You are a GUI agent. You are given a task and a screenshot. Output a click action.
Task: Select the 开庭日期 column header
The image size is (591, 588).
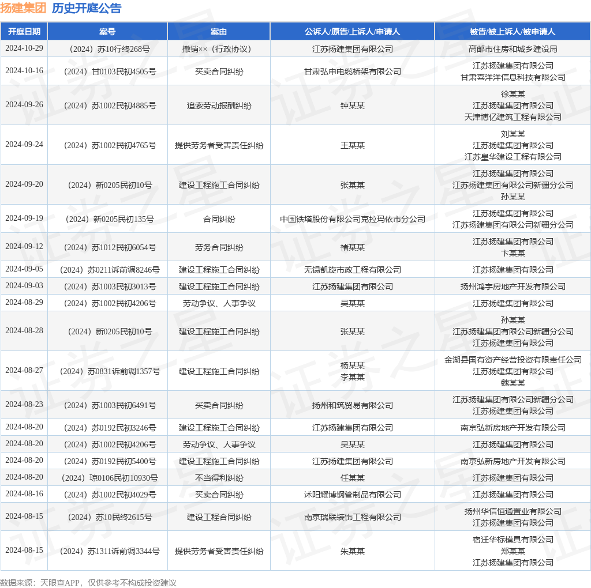(24, 32)
